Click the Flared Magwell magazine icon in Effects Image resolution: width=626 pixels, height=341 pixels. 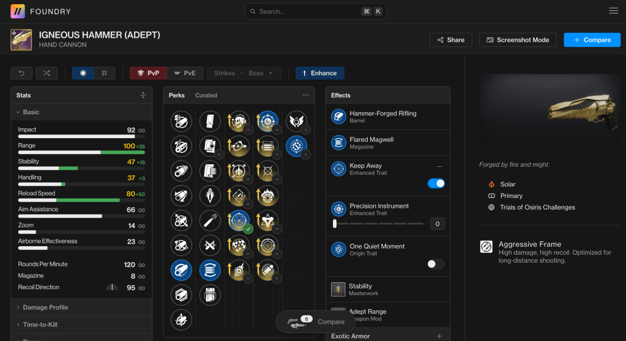338,143
